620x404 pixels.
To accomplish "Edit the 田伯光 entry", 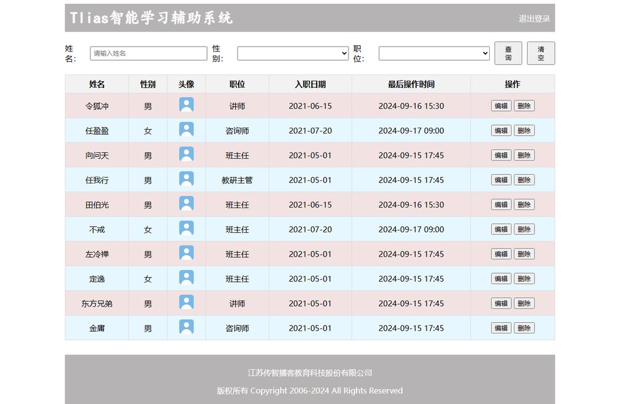I will click(x=501, y=204).
